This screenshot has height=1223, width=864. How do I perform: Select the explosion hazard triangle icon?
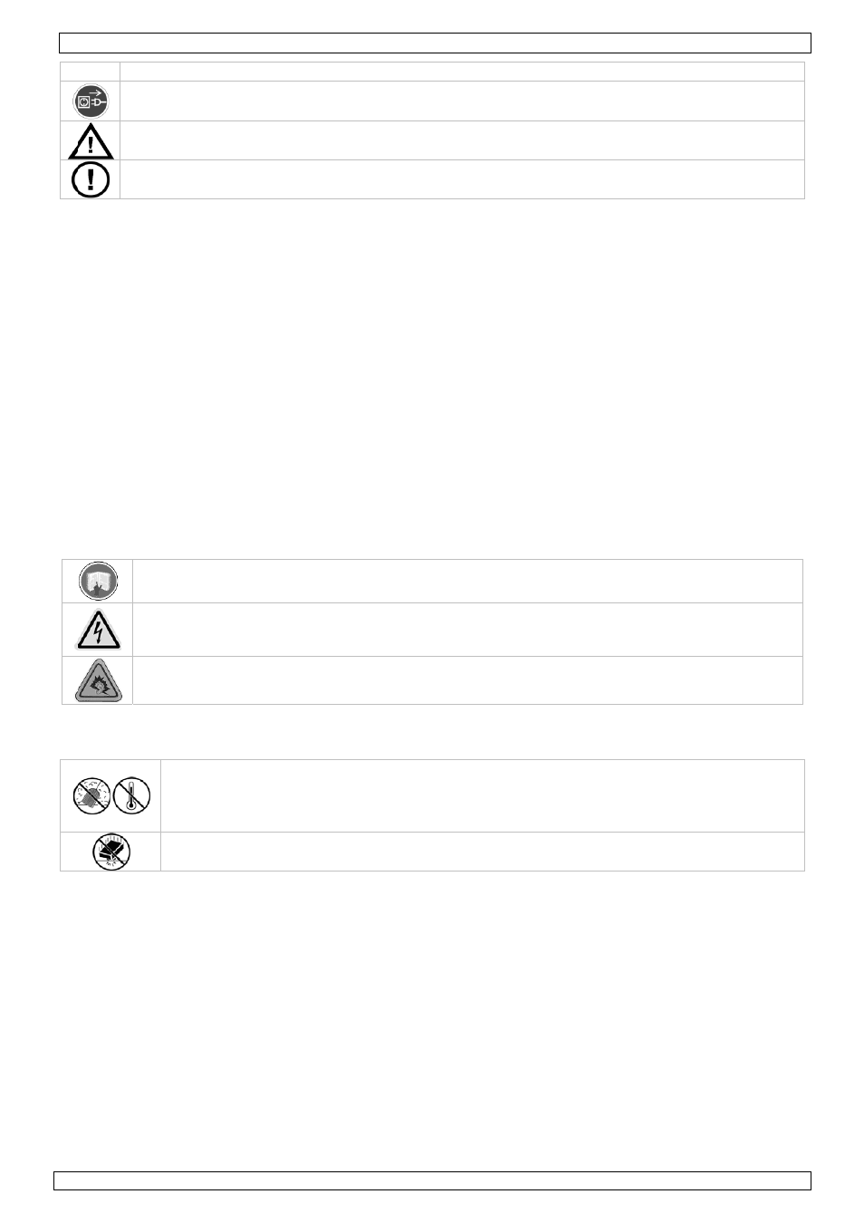pyautogui.click(x=98, y=680)
